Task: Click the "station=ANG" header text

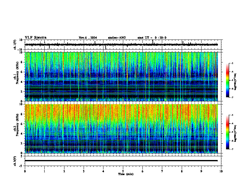Action: point(117,38)
